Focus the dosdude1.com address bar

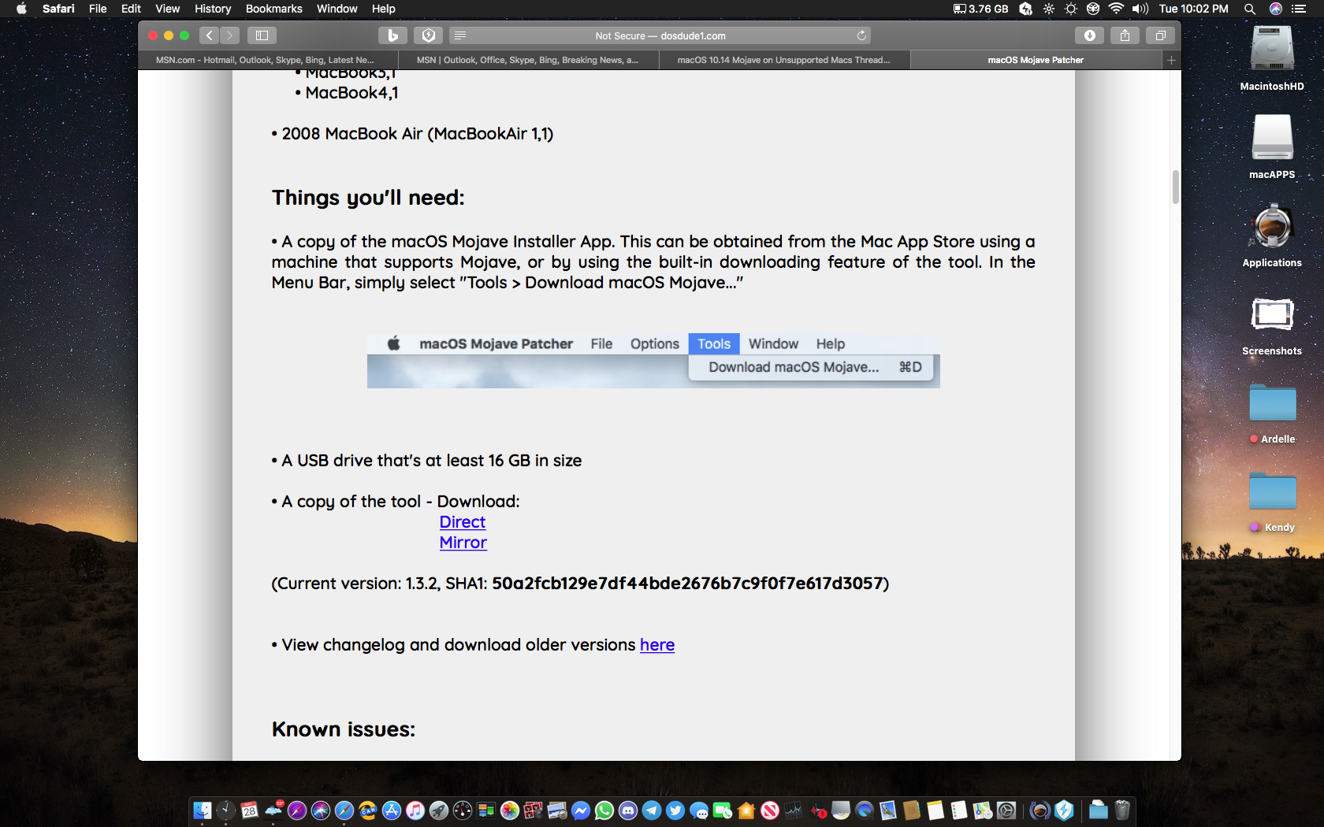pyautogui.click(x=660, y=35)
